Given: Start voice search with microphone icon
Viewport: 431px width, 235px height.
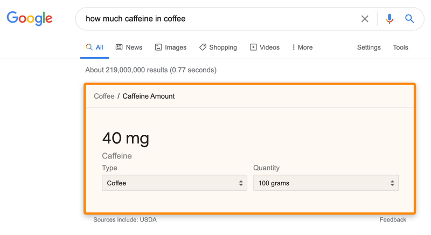Looking at the screenshot, I should 390,19.
